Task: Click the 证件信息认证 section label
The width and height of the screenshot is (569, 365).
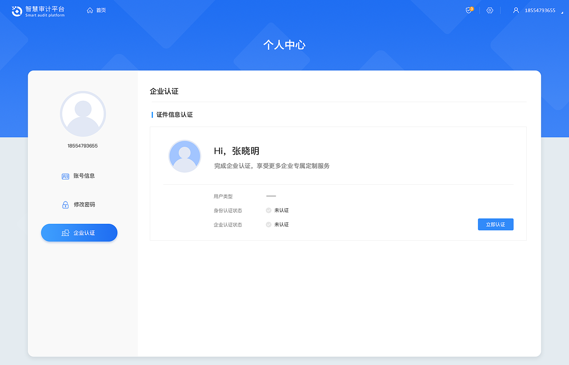Action: pyautogui.click(x=174, y=114)
